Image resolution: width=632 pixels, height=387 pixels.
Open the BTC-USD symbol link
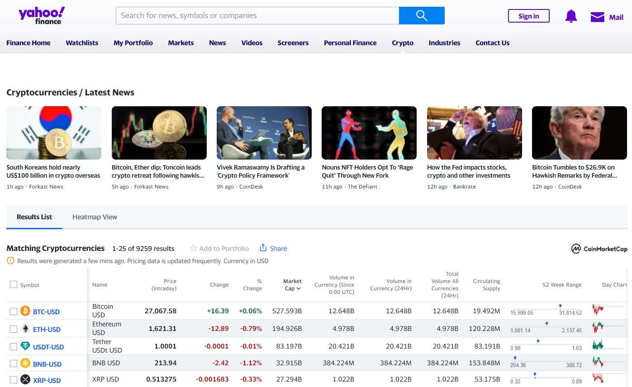(x=46, y=311)
